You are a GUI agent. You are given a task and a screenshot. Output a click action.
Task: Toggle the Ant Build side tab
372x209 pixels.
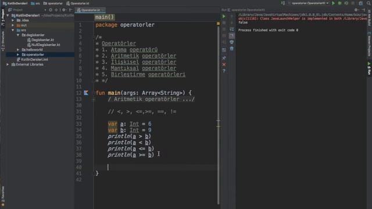tap(369, 17)
